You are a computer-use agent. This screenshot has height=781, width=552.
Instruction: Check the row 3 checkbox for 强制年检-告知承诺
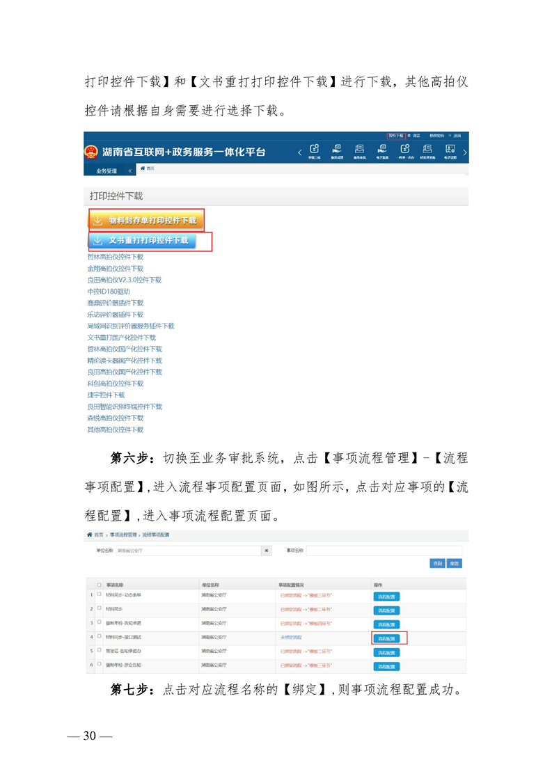point(100,622)
